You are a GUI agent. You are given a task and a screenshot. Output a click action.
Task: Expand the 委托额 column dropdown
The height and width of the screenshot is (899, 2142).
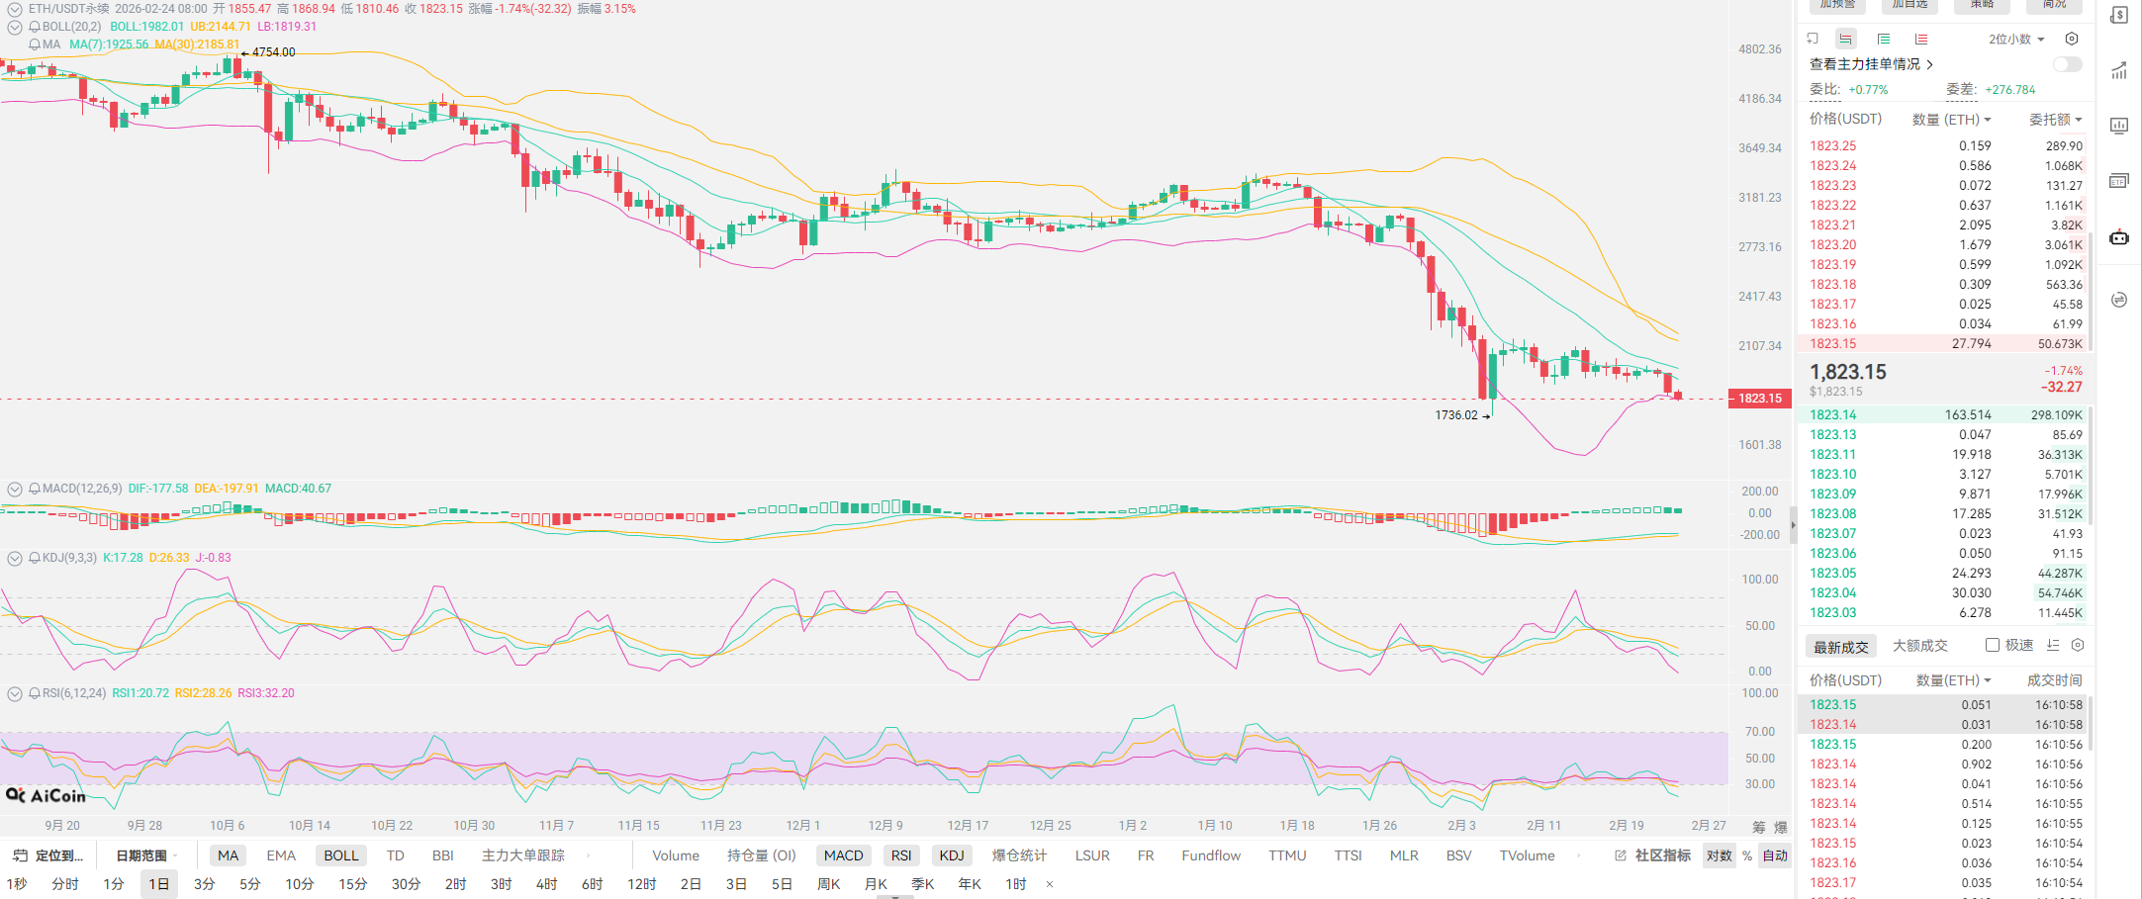click(x=2055, y=120)
